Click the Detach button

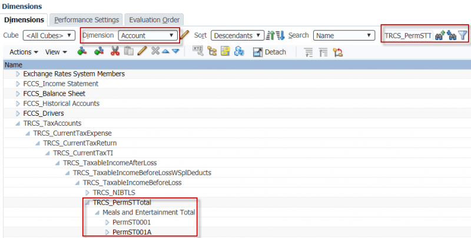[x=270, y=52]
